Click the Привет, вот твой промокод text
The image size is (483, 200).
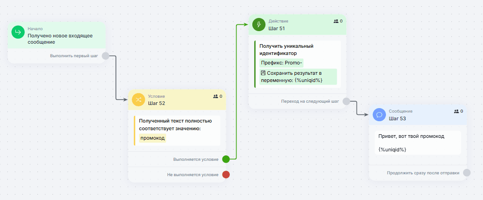[411, 136]
